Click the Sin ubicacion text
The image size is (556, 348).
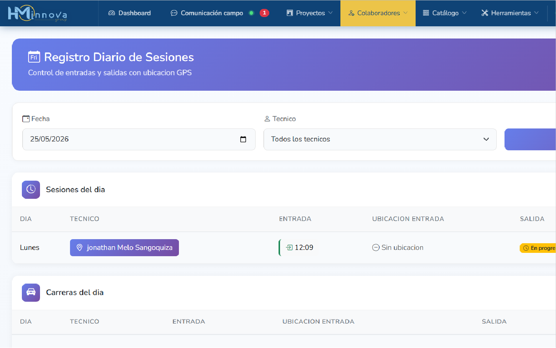(x=402, y=248)
